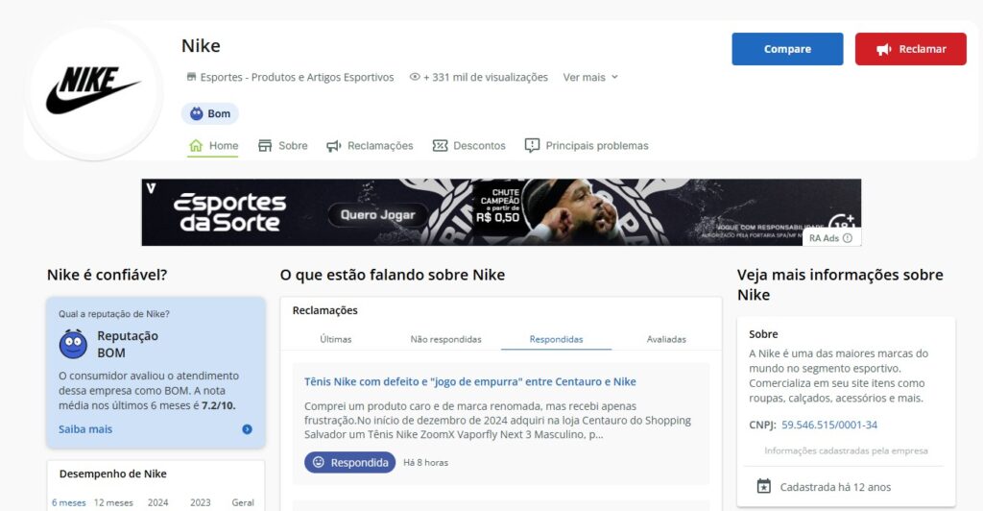Click the coupon icon on Descontos
This screenshot has width=983, height=511.
click(440, 145)
